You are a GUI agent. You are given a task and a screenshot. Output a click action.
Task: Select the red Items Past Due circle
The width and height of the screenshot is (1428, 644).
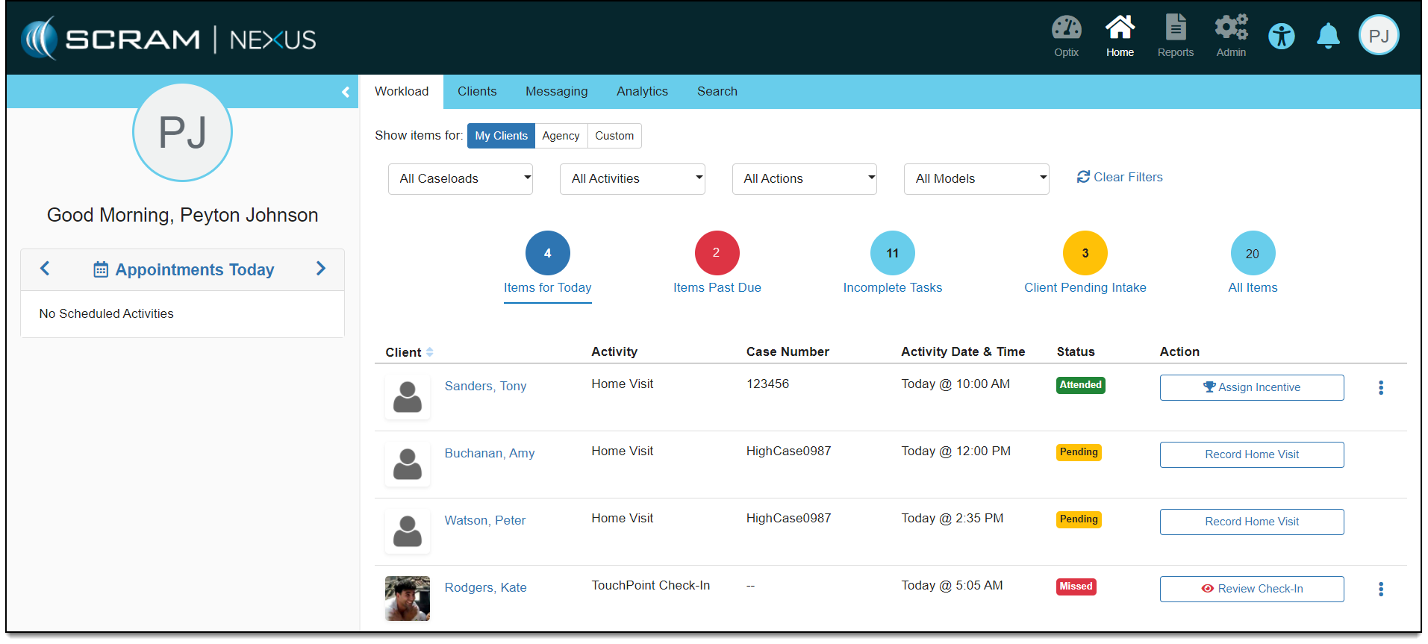(x=717, y=254)
